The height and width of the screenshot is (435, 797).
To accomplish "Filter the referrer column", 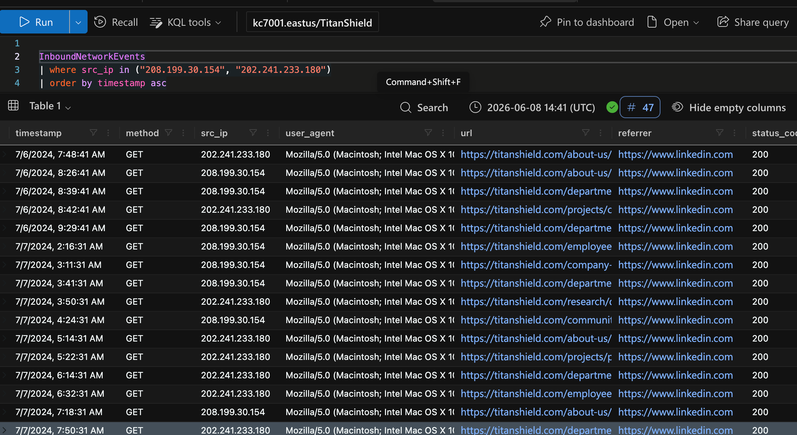I will [720, 132].
